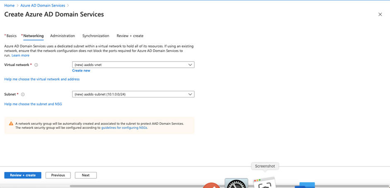Screen dimensions: 390x188
Task: Click the Next button
Action: point(86,175)
